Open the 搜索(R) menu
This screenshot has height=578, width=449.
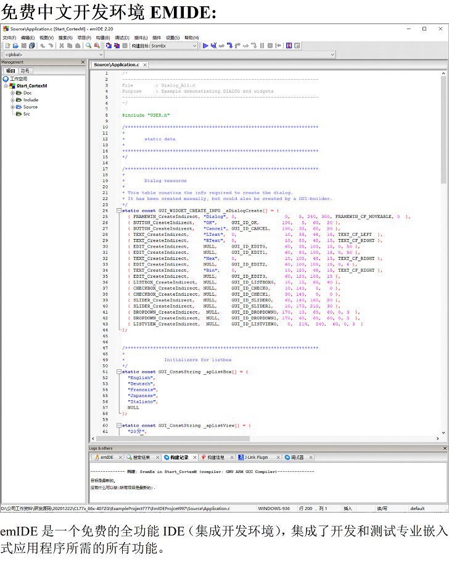(65, 38)
